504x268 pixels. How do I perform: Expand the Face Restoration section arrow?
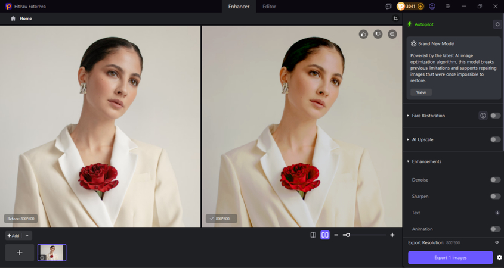[x=408, y=116]
